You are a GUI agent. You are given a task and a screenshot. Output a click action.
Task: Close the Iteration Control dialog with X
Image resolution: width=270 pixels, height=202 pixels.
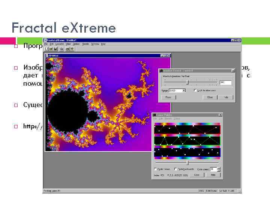[x=233, y=71]
